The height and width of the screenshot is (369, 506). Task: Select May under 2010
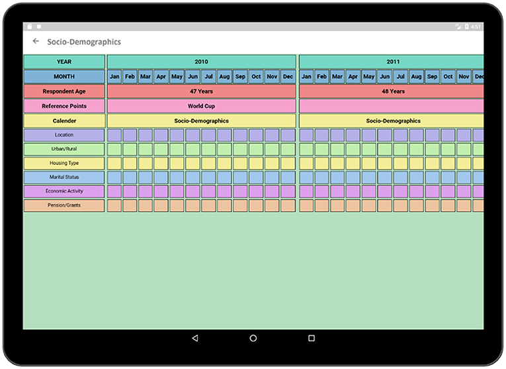point(177,77)
